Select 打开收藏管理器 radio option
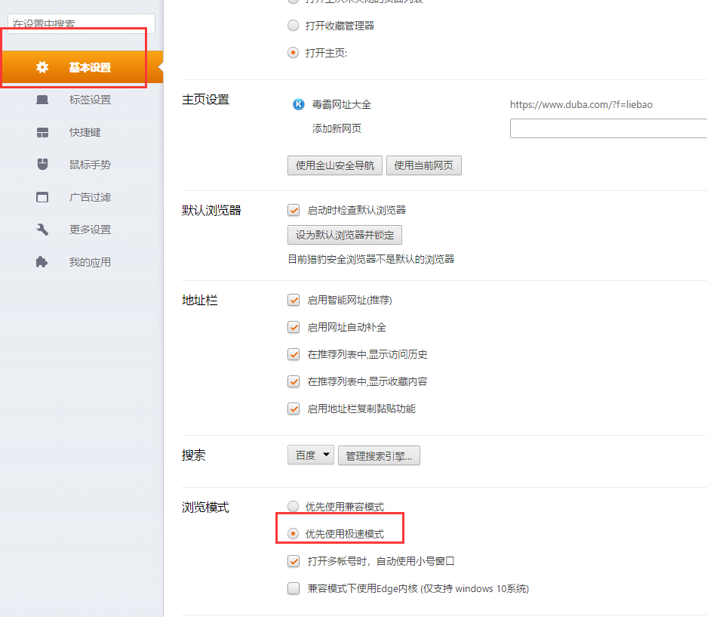This screenshot has width=707, height=617. point(294,26)
